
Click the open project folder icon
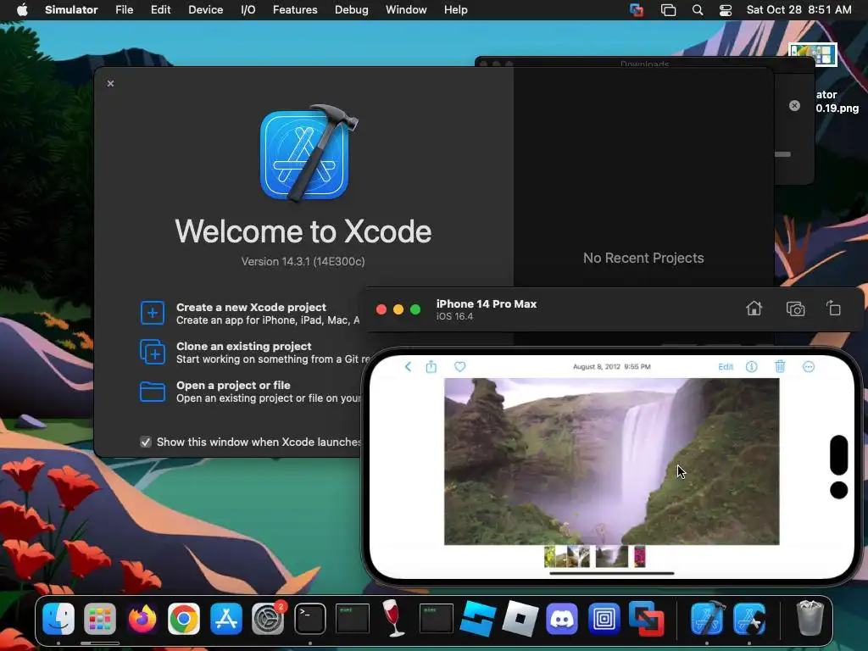(153, 392)
